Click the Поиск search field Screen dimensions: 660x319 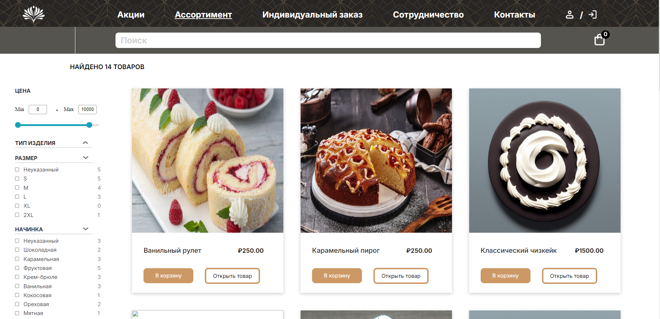328,40
